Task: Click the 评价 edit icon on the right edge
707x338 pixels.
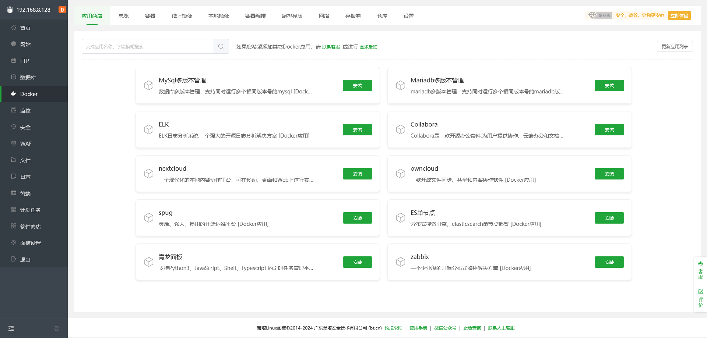Action: 700,292
